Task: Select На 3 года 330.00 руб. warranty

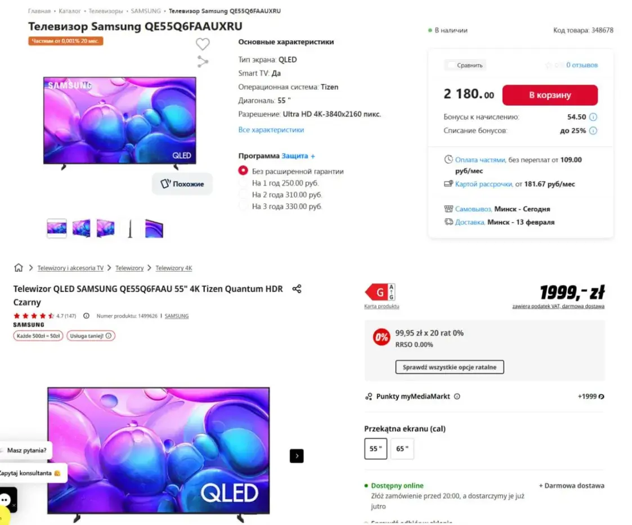Action: pyautogui.click(x=243, y=206)
